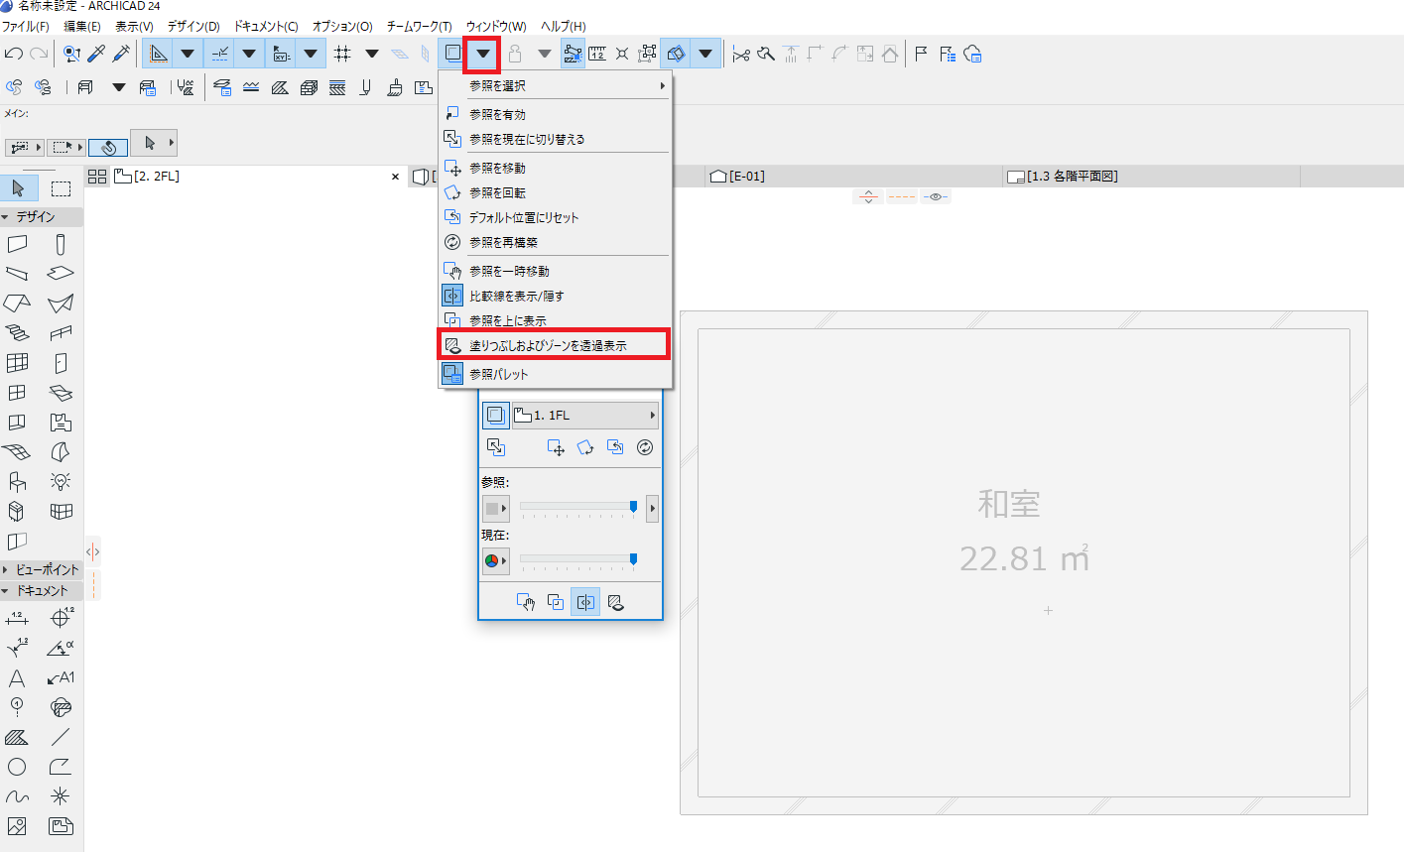Select the Arrow tool in the toolbox
This screenshot has width=1404, height=852.
[x=18, y=188]
